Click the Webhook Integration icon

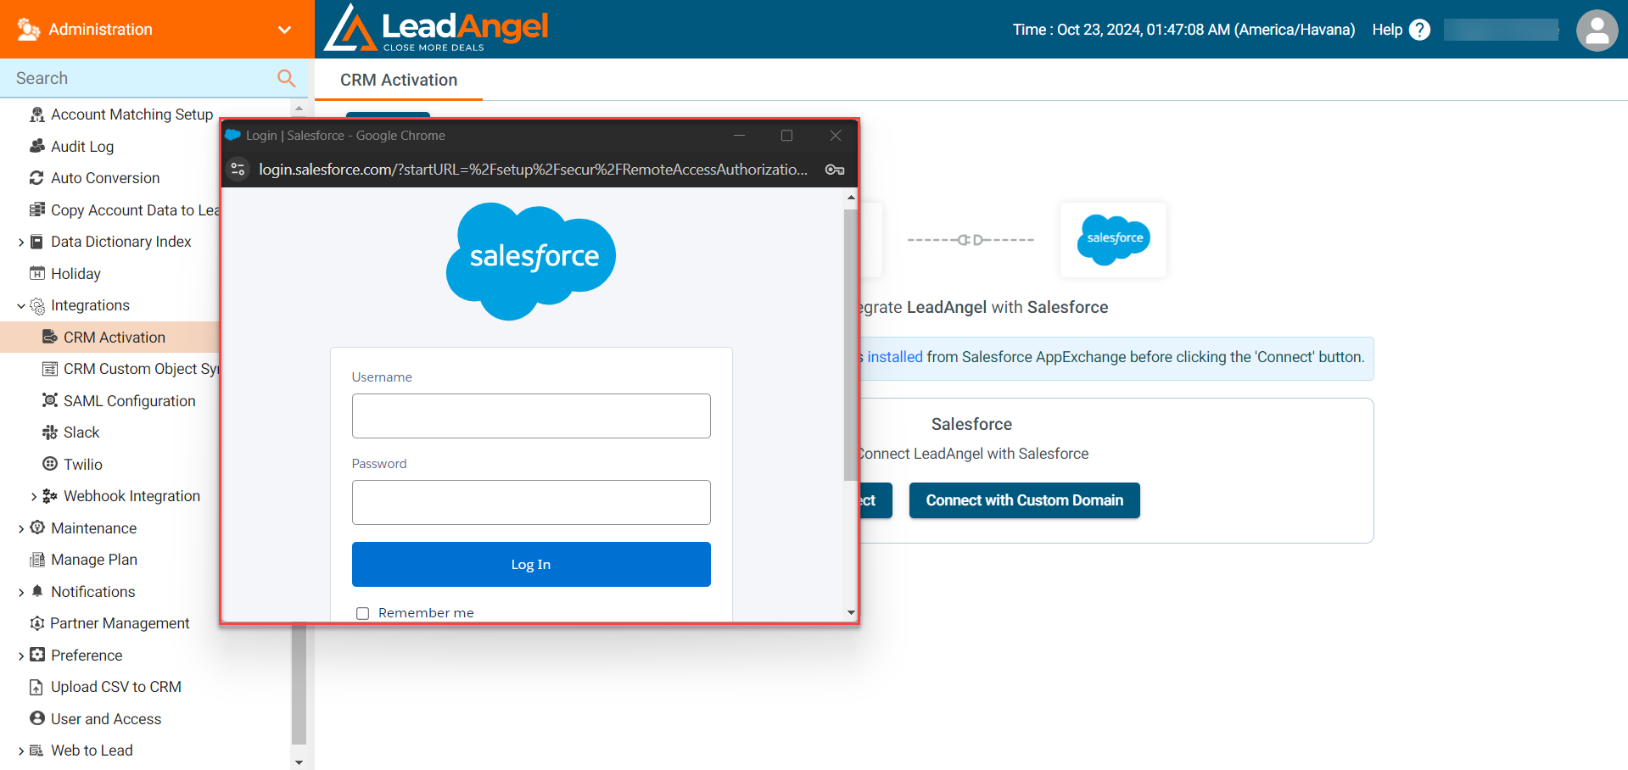coord(50,496)
